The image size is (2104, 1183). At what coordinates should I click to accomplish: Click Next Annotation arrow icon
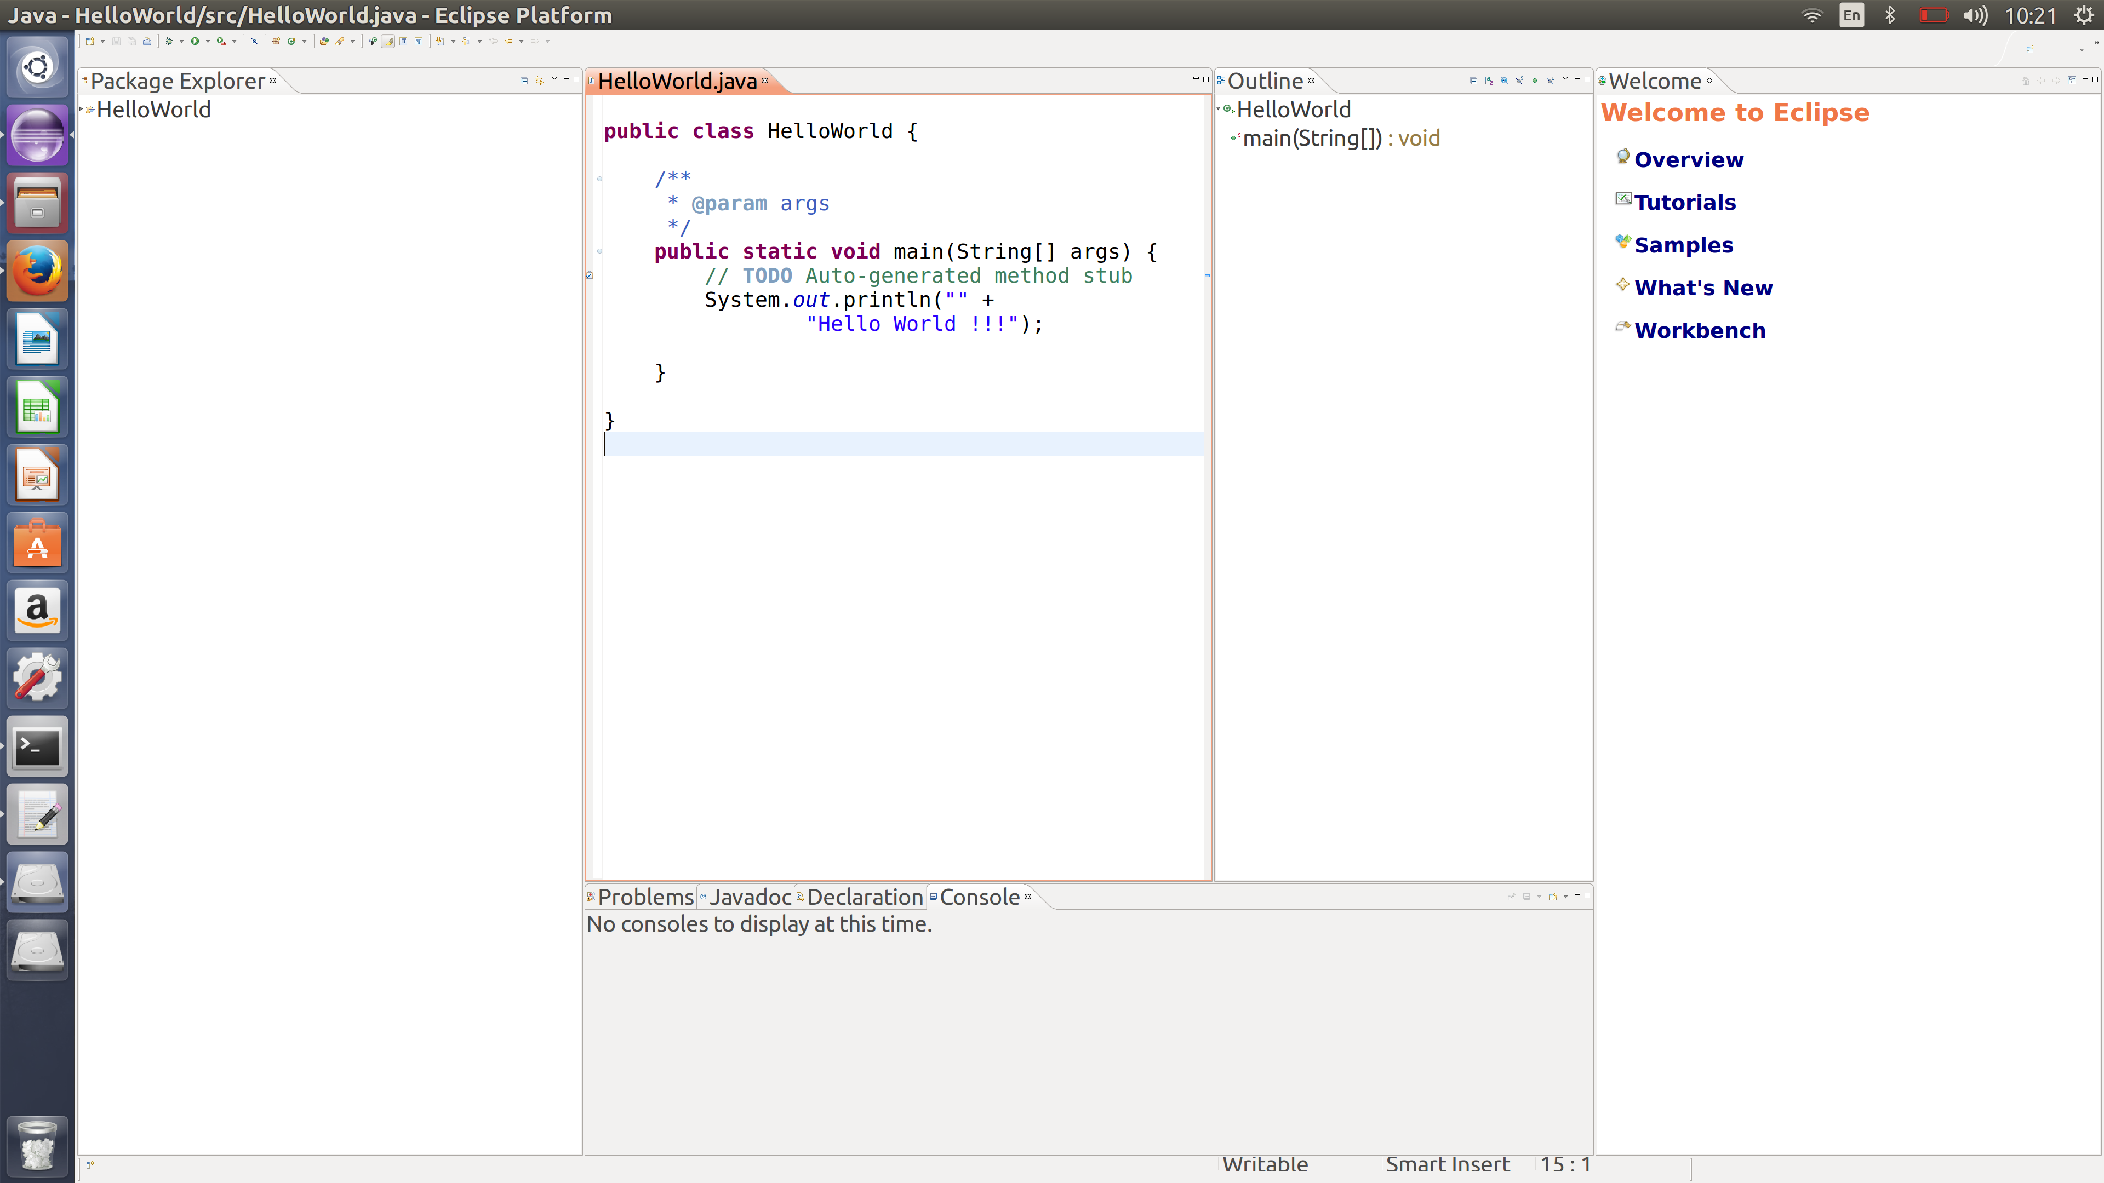click(440, 42)
